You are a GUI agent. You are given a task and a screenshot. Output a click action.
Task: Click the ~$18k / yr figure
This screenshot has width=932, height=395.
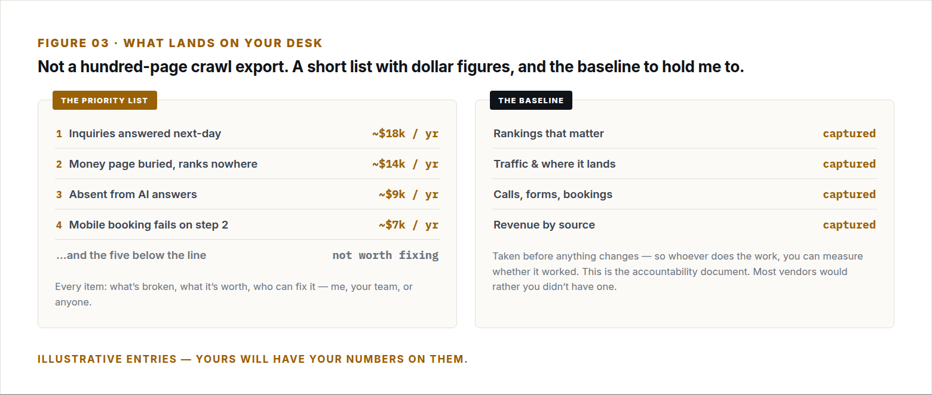405,134
